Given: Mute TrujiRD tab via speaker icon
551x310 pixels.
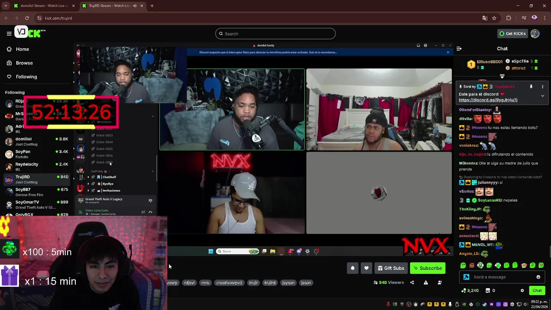Looking at the screenshot, I should pos(135,6).
